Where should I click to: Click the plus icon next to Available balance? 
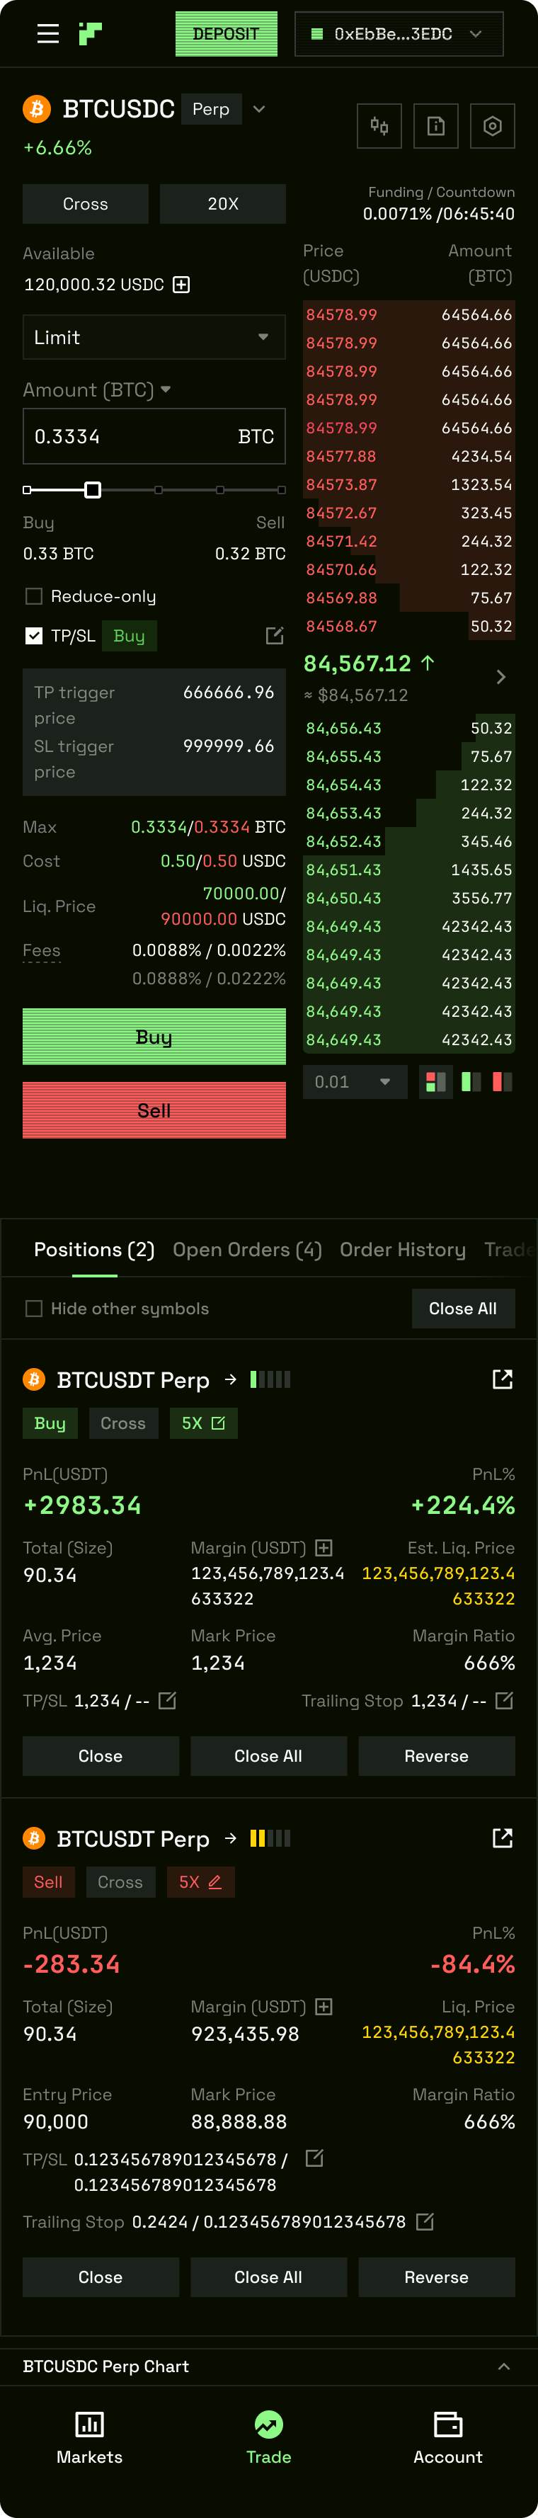click(x=181, y=285)
